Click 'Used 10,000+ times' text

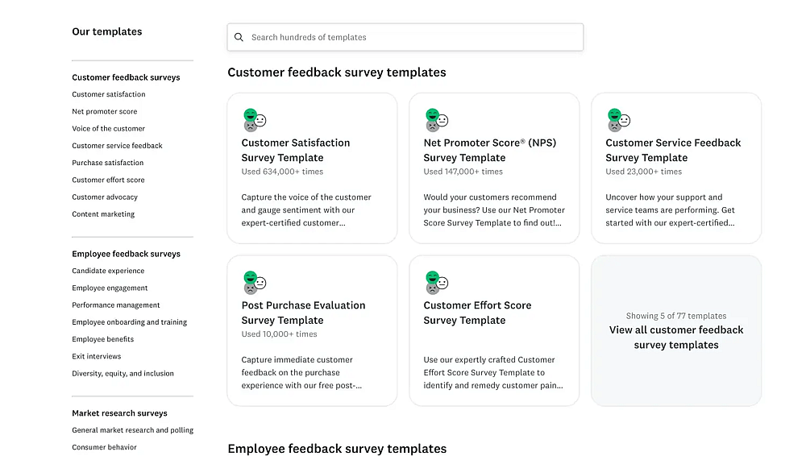coord(279,334)
